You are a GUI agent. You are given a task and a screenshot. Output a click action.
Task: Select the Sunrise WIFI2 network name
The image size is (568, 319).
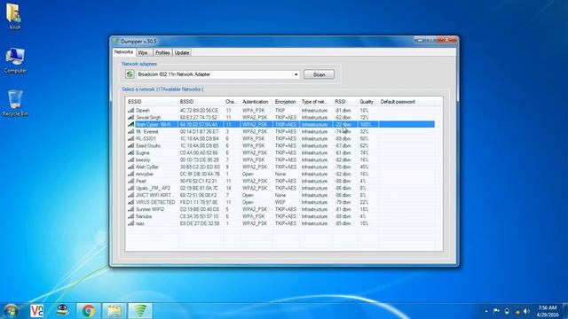[150, 209]
